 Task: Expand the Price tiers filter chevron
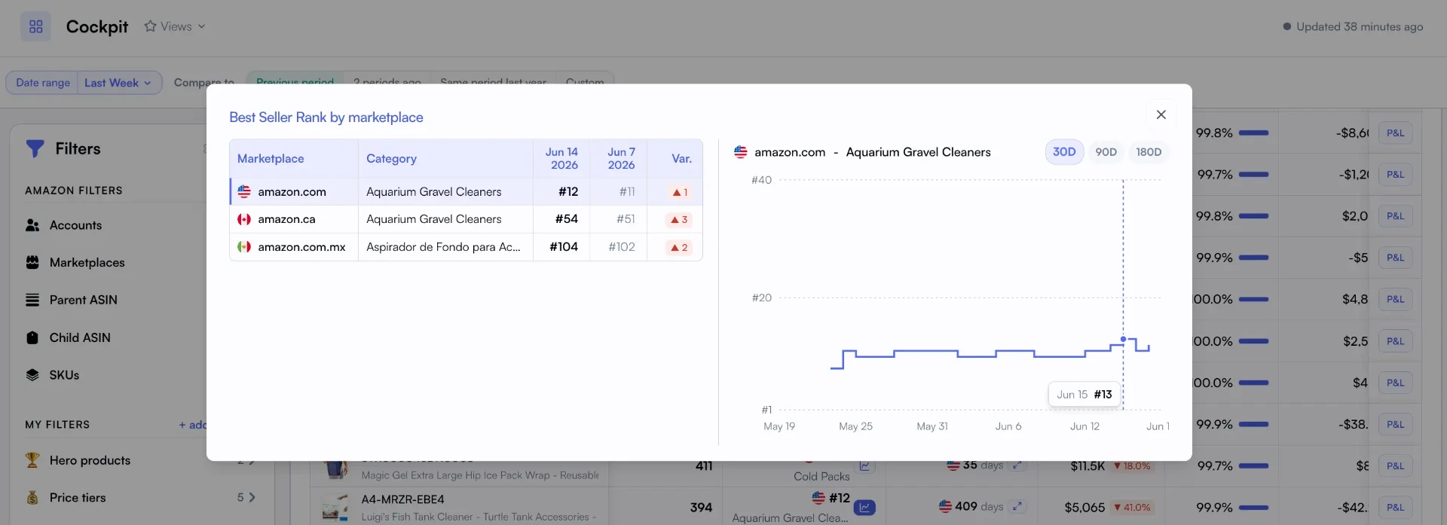click(x=252, y=497)
